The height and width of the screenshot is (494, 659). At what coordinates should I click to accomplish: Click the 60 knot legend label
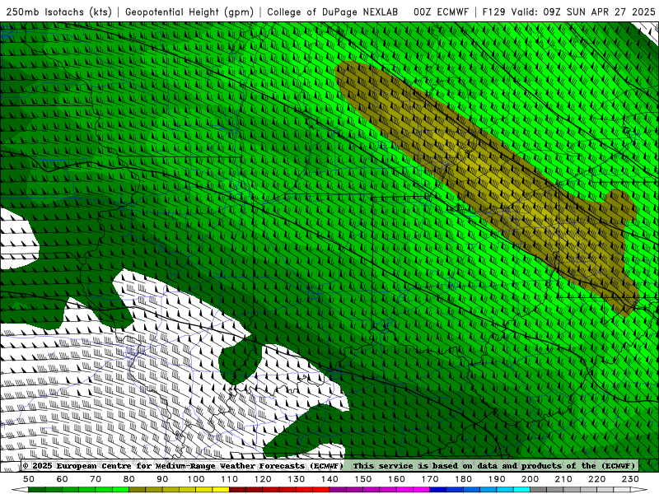pyautogui.click(x=63, y=479)
